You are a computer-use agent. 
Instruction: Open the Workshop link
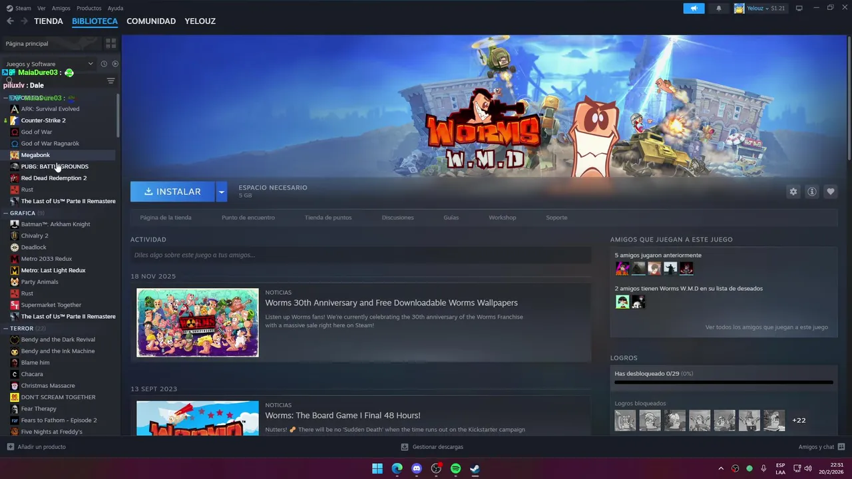[x=503, y=218]
